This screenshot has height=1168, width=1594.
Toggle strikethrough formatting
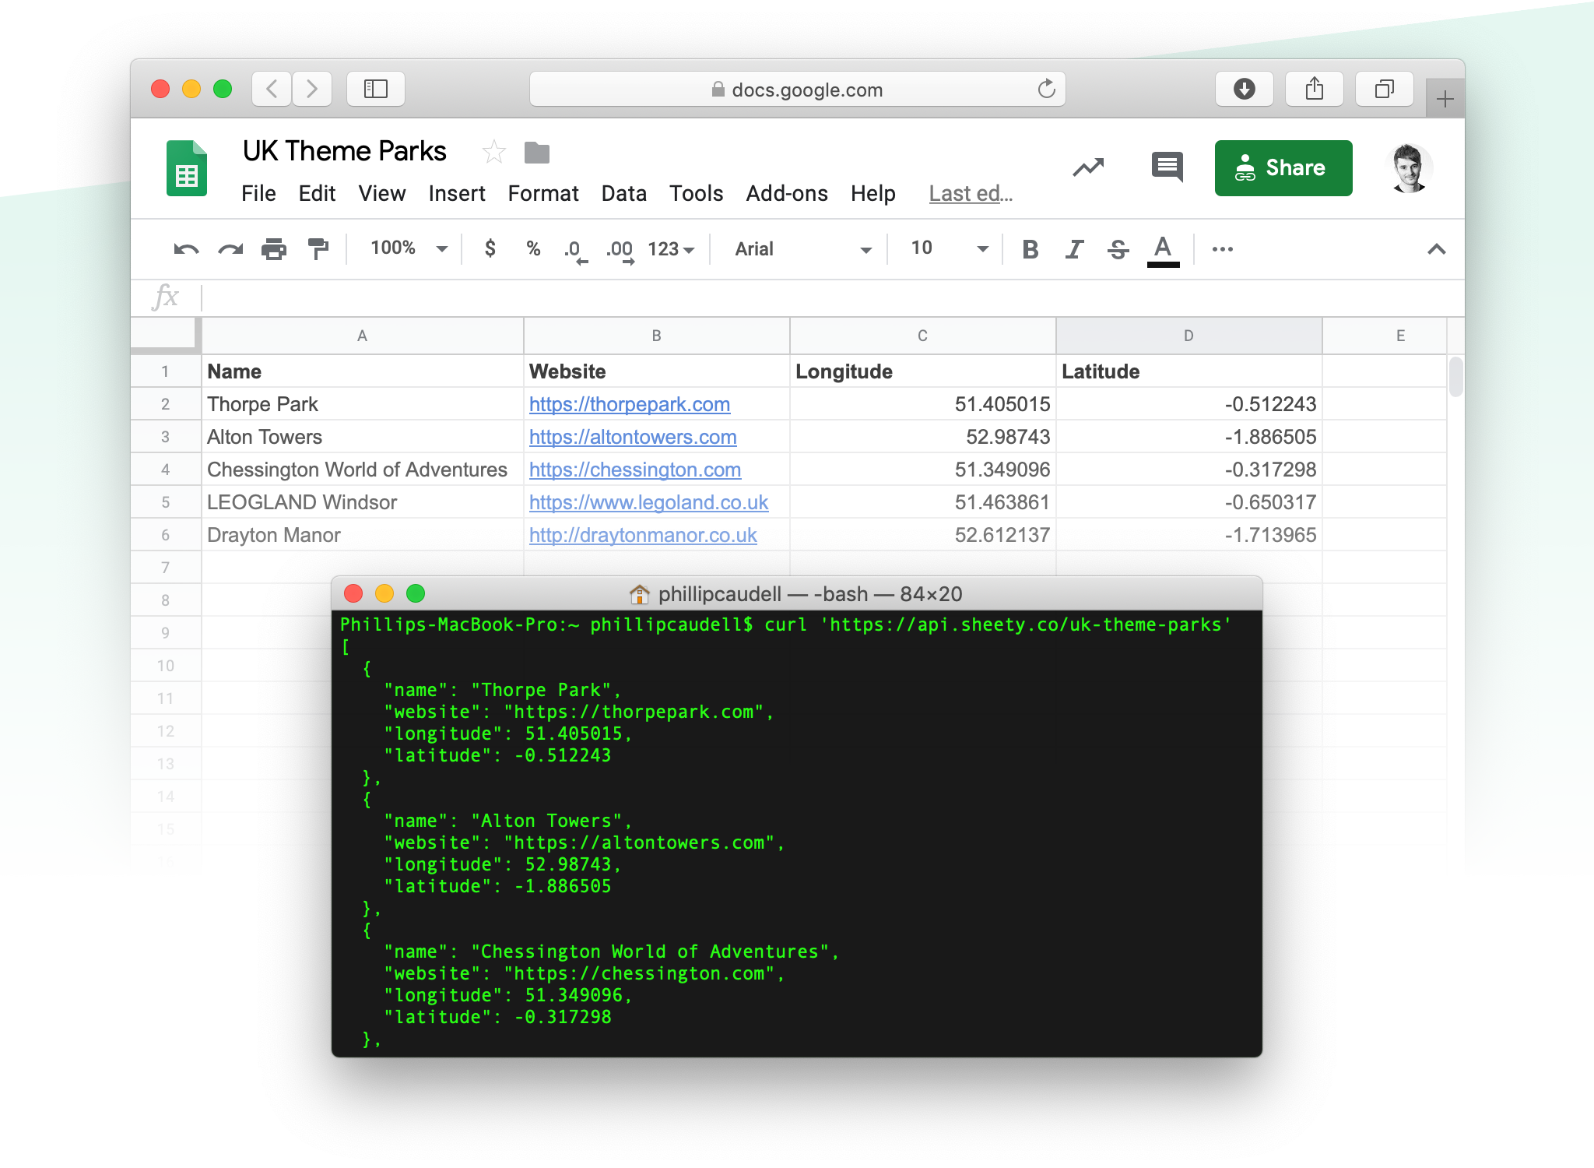click(1118, 249)
